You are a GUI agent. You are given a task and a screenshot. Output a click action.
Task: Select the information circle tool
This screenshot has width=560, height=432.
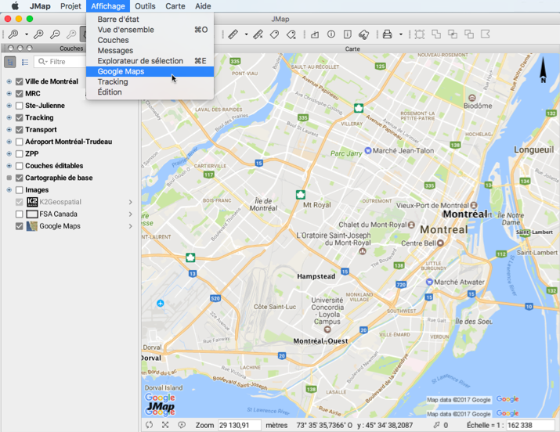pyautogui.click(x=331, y=34)
